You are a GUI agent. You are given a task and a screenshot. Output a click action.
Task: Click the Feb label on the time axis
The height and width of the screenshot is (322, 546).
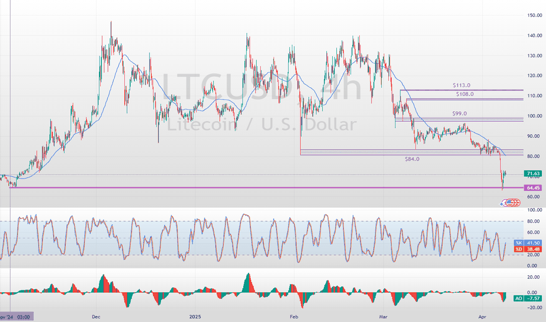pos(294,317)
